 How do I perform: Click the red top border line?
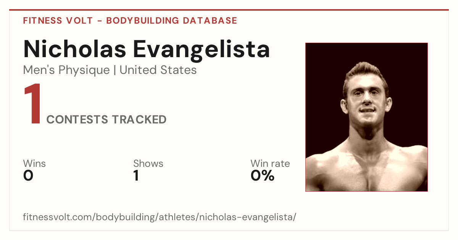click(x=229, y=10)
